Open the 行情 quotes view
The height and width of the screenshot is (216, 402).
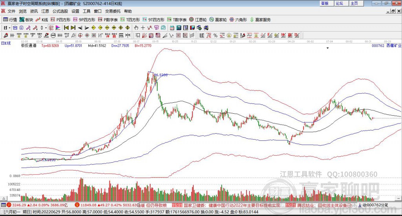point(10,20)
